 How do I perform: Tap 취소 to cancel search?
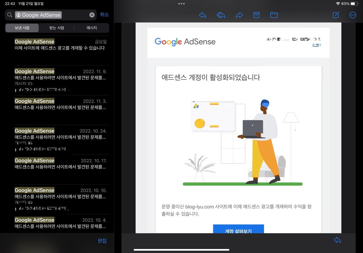104,15
